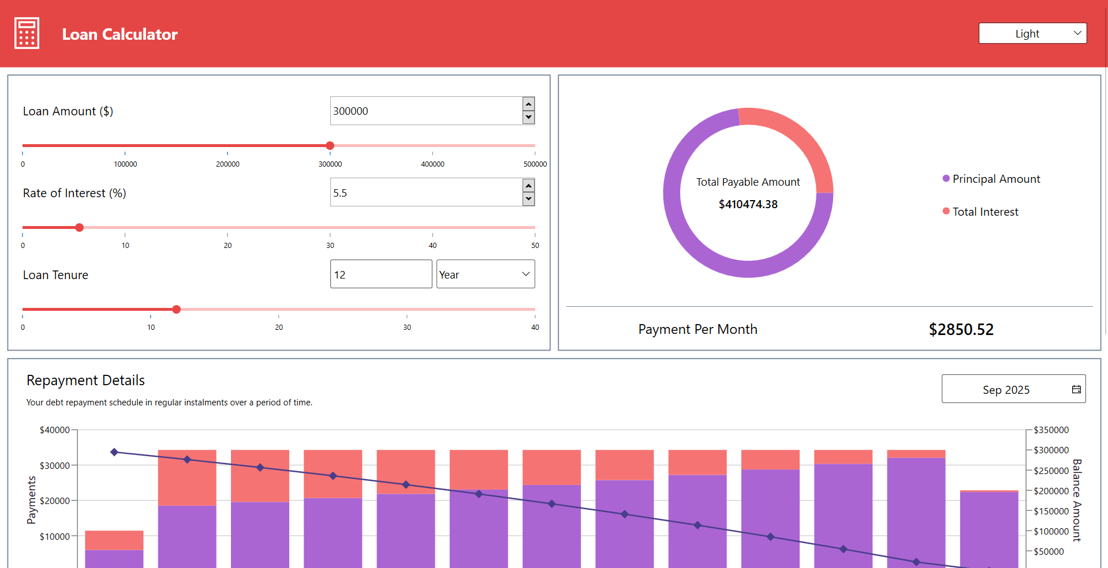Increase interest rate using the up arrow
This screenshot has height=568, width=1108.
click(528, 186)
